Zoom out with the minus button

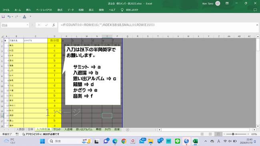coord(224,134)
